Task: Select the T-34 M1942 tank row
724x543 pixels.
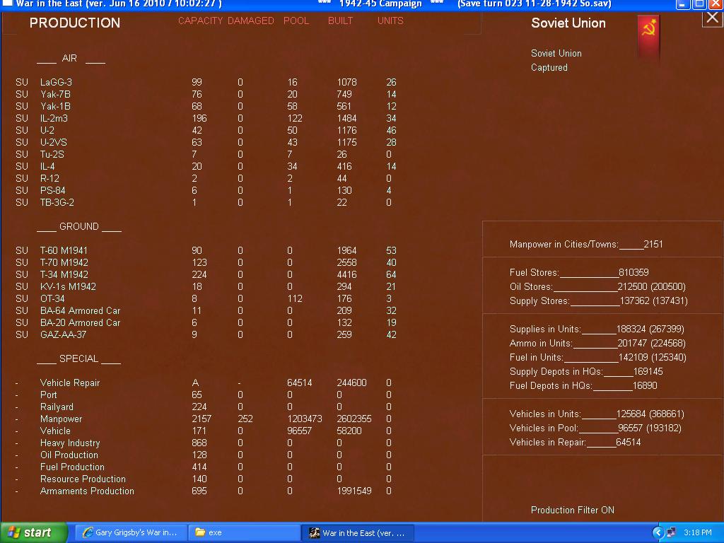Action: (x=206, y=274)
